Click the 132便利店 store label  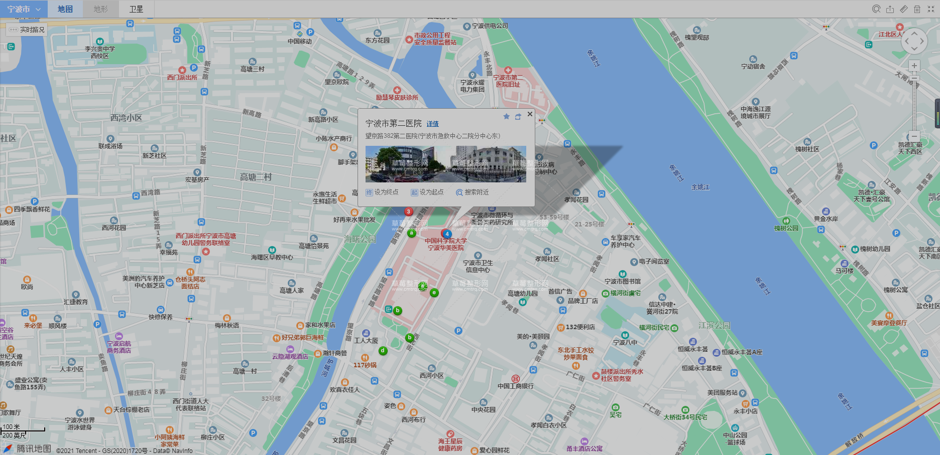point(580,327)
